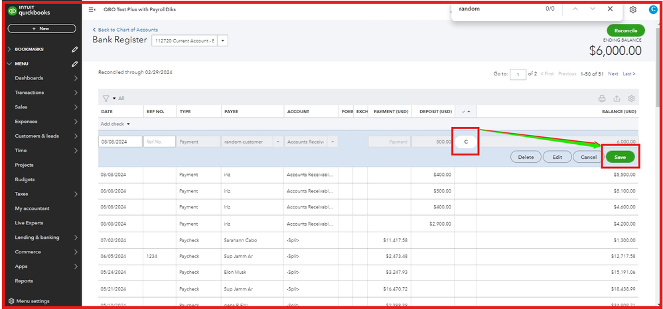Collapse the left navigation with the hamburger icon

[x=92, y=10]
